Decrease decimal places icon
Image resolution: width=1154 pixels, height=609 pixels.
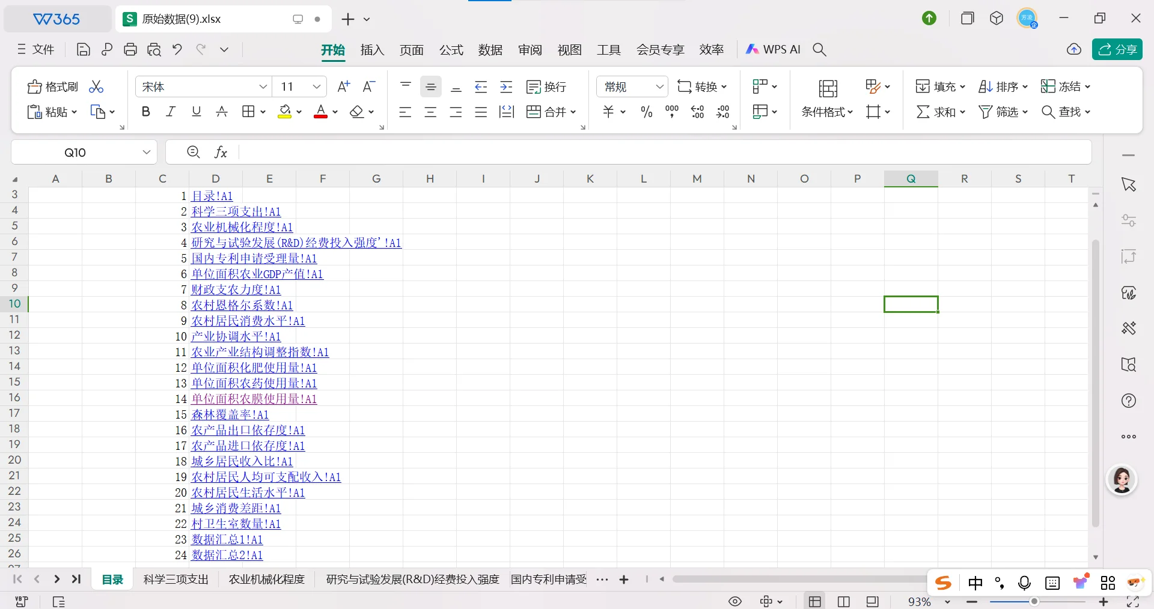(x=723, y=112)
